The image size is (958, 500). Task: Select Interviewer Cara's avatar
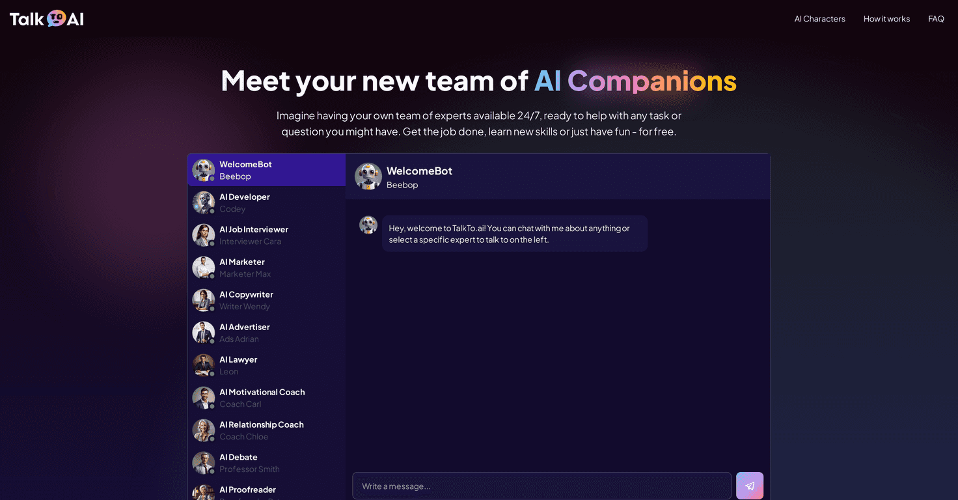pyautogui.click(x=203, y=235)
